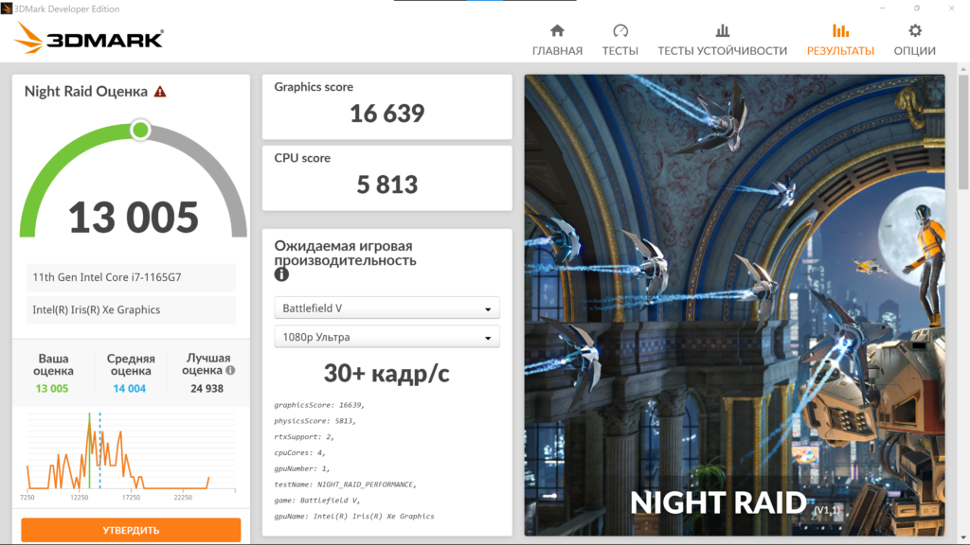Click the green Ваша оценка value 13 005
Viewport: 970px width, 545px height.
pos(52,388)
